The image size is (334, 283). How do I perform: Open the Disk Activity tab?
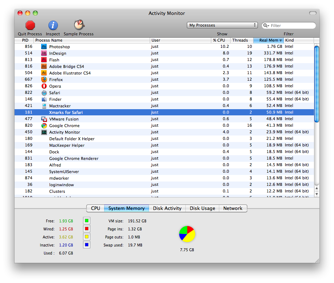coord(167,208)
